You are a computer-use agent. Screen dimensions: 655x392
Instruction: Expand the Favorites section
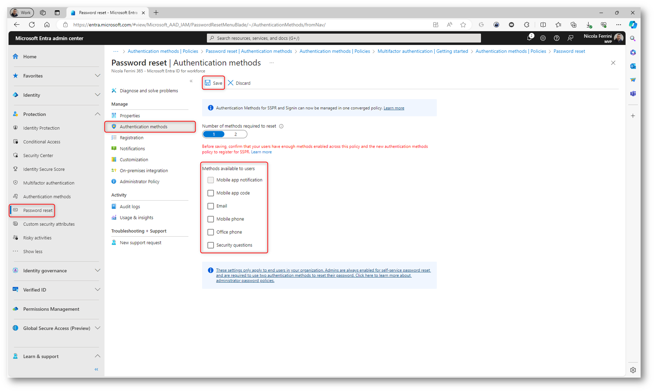tap(98, 76)
